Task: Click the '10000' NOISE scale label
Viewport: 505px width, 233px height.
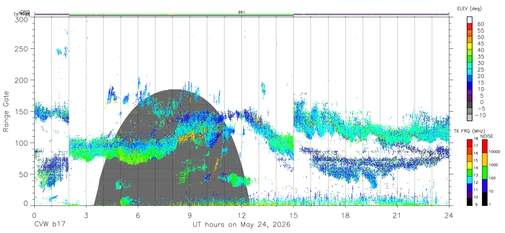Action: 495,152
